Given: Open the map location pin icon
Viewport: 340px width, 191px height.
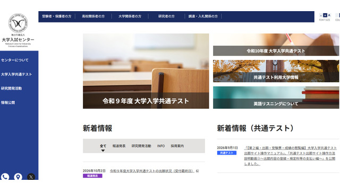Looking at the screenshot, I should [18, 177].
